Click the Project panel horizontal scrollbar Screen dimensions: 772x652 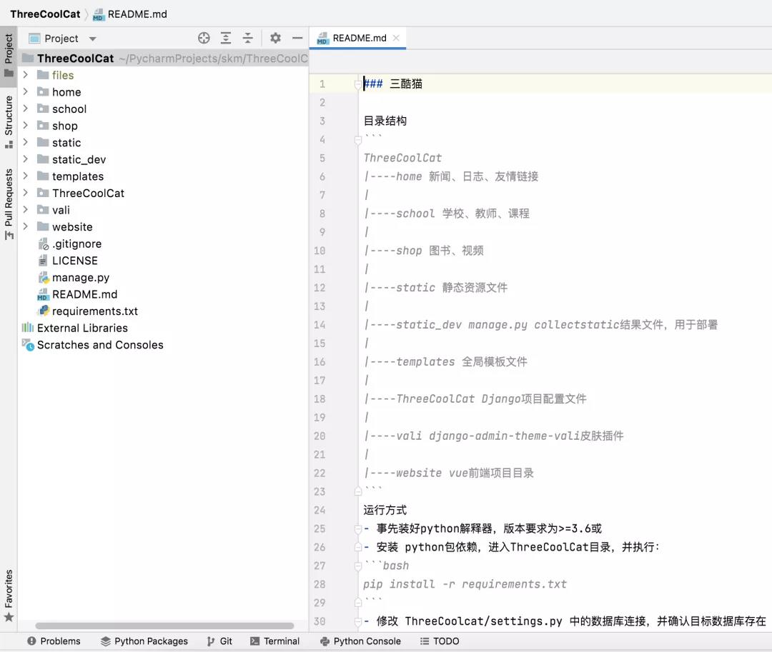(164, 626)
